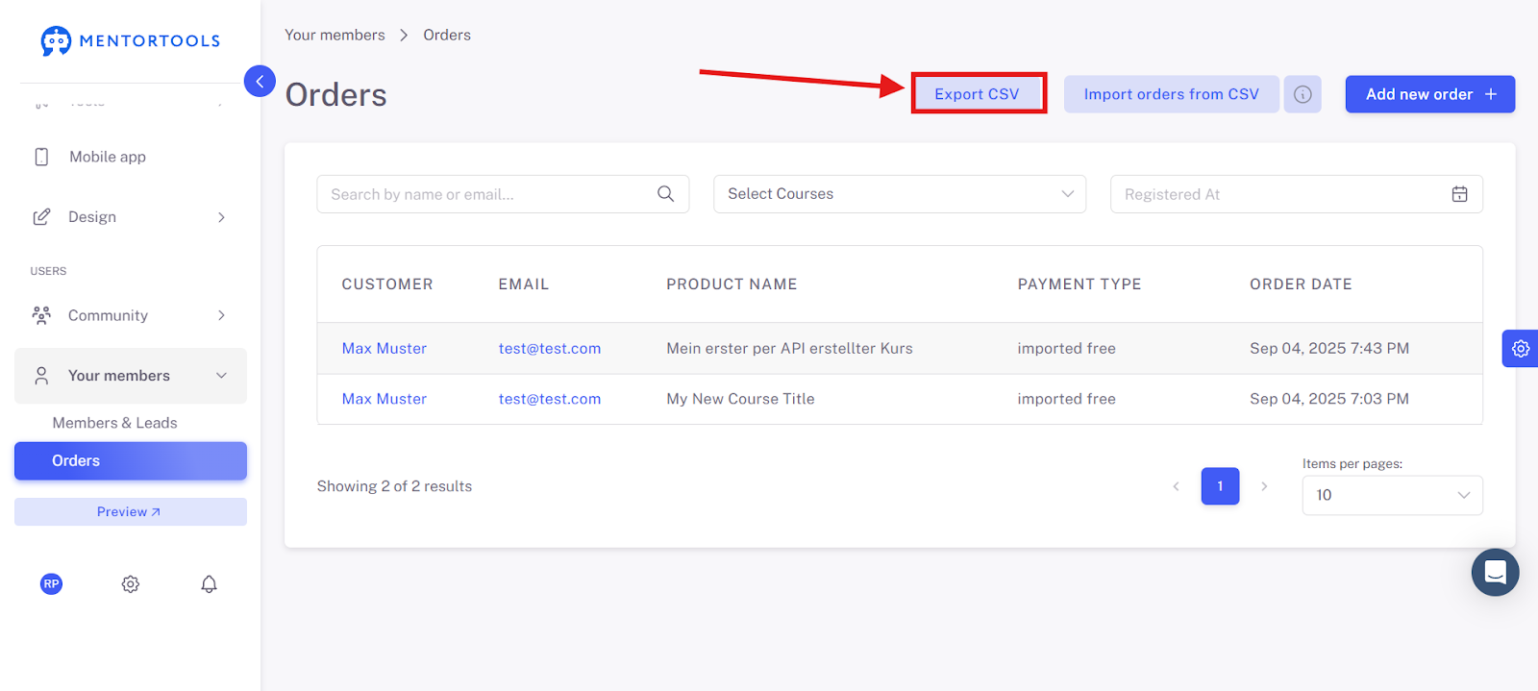Click imported free in the 7:03 PM row
The image size is (1538, 691).
pyautogui.click(x=1066, y=399)
